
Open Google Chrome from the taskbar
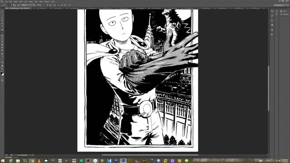point(32,161)
